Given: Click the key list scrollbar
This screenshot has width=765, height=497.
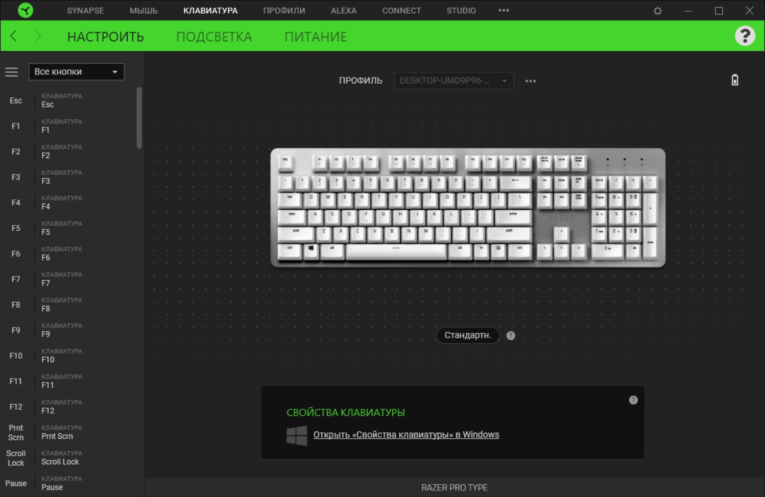Looking at the screenshot, I should tap(139, 117).
